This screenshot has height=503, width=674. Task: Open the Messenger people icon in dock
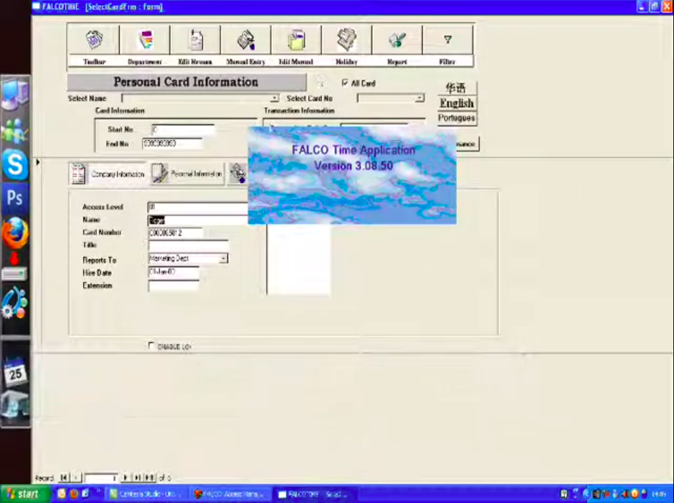pos(16,131)
